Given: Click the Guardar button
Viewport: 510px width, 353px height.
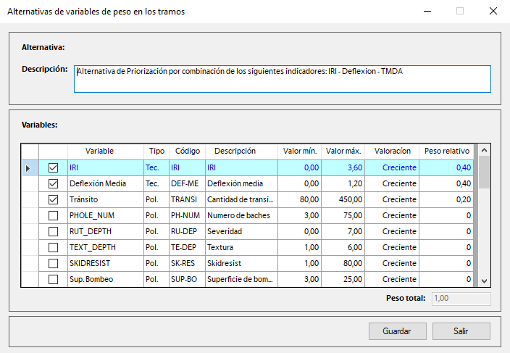Looking at the screenshot, I should (398, 331).
